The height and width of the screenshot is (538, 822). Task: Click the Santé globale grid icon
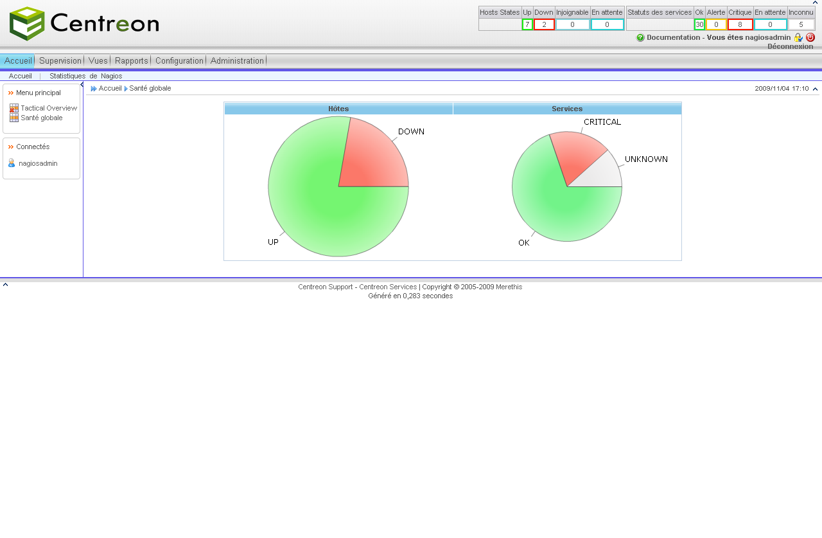(x=13, y=118)
